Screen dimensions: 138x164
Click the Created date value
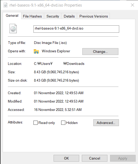pos(59,93)
